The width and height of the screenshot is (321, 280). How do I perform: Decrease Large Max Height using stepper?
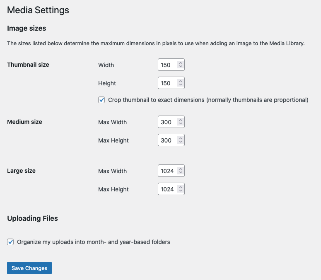click(180, 191)
